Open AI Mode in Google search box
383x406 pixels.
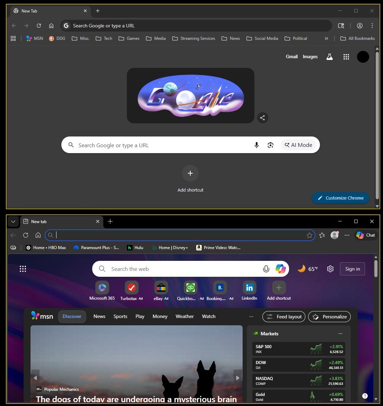point(298,145)
